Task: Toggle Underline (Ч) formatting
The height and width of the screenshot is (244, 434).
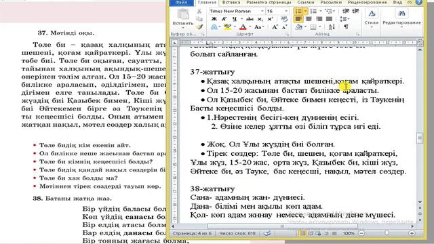Action: [x=235, y=19]
